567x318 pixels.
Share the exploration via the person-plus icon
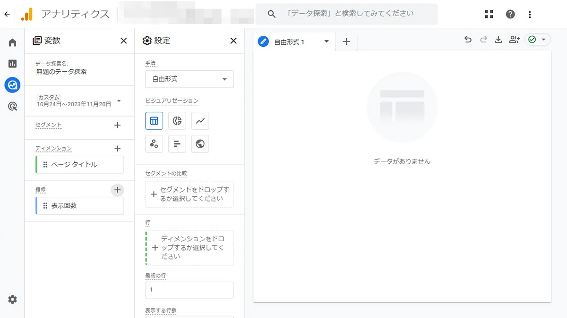pos(514,40)
